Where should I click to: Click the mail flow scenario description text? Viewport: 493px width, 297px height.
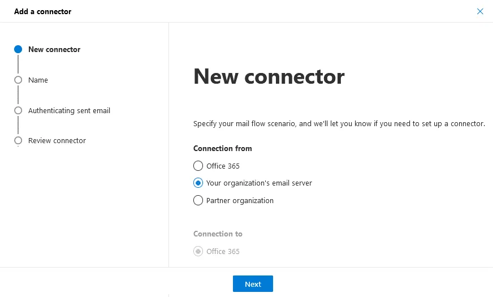(x=339, y=123)
